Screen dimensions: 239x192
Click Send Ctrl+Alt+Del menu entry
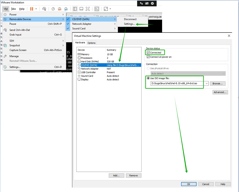pyautogui.click(x=34, y=30)
